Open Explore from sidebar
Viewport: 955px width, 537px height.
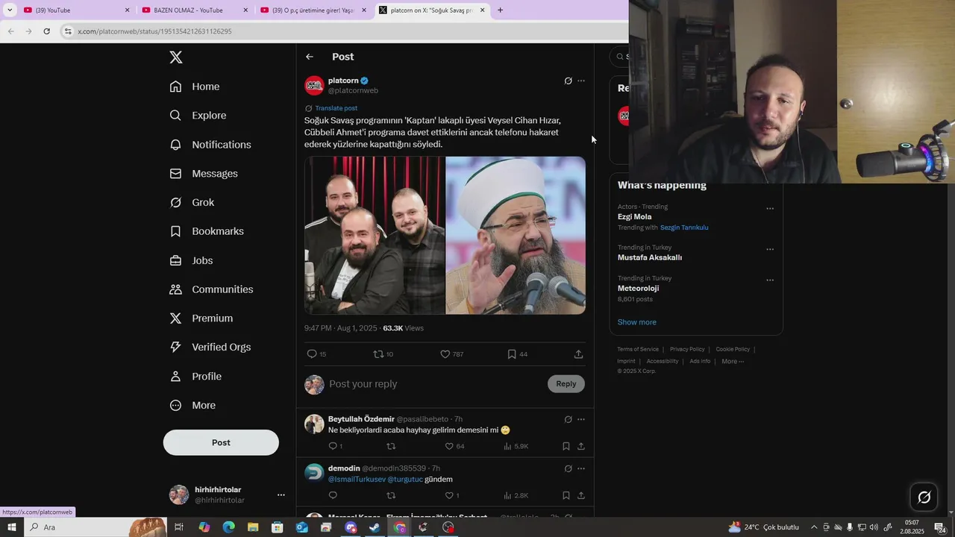[198, 116]
